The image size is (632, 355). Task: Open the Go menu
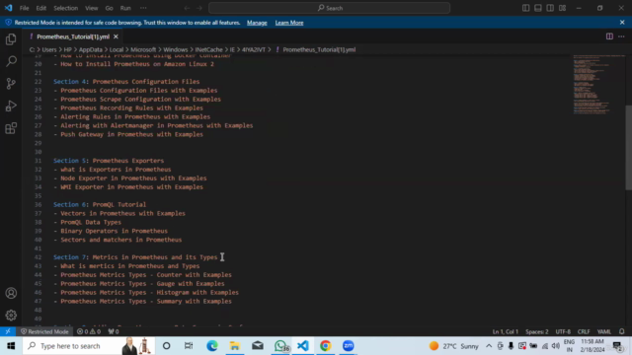109,8
